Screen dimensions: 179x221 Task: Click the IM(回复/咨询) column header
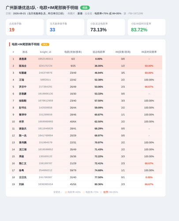tap(123, 52)
